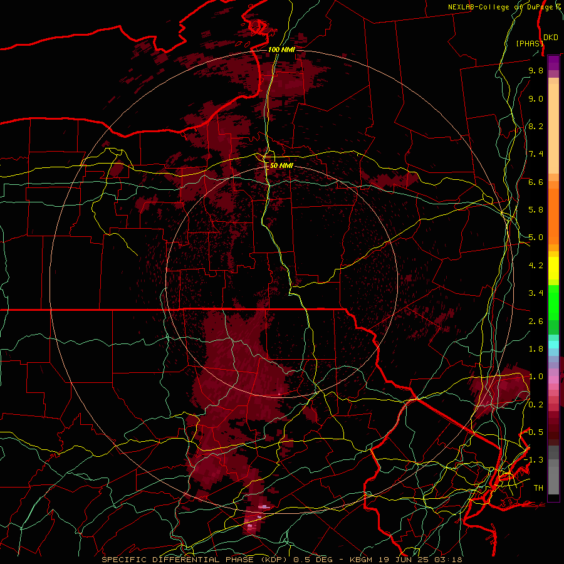
Task: Click the orange band of the color scale
Action: [x=553, y=212]
